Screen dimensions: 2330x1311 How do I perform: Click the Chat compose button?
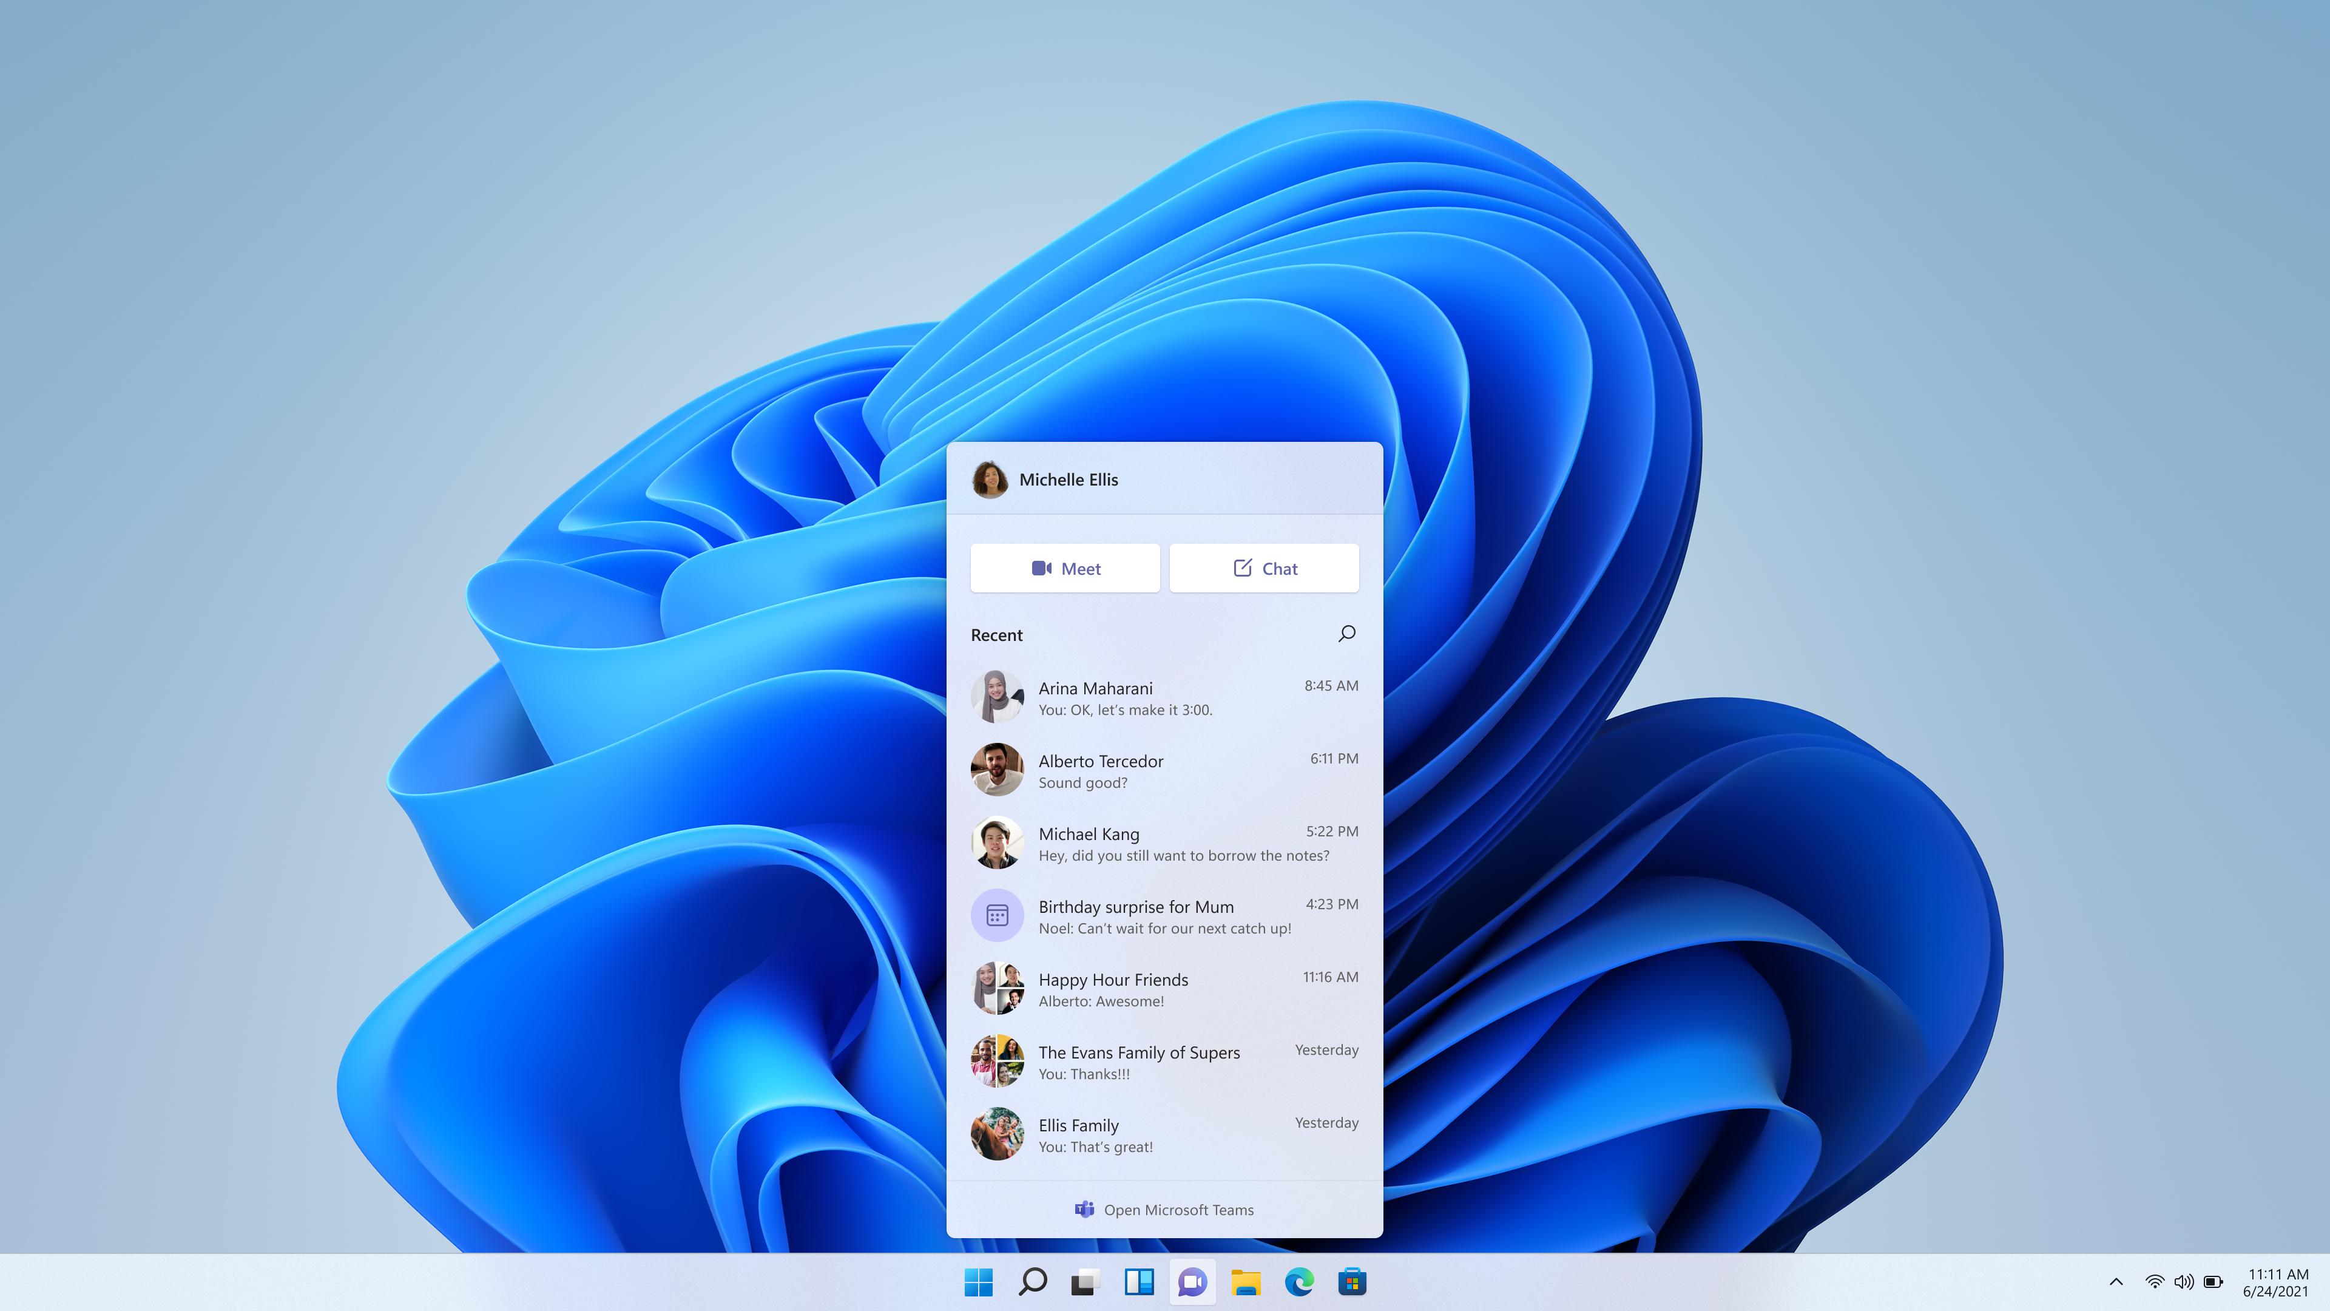point(1265,567)
